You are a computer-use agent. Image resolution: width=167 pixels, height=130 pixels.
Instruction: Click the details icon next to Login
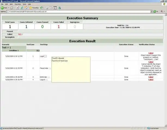pos(45,56)
